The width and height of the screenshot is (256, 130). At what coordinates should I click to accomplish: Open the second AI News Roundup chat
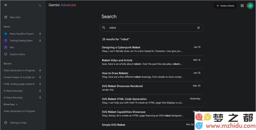(x=13, y=98)
